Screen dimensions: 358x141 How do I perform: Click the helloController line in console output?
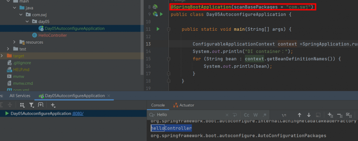(171, 128)
